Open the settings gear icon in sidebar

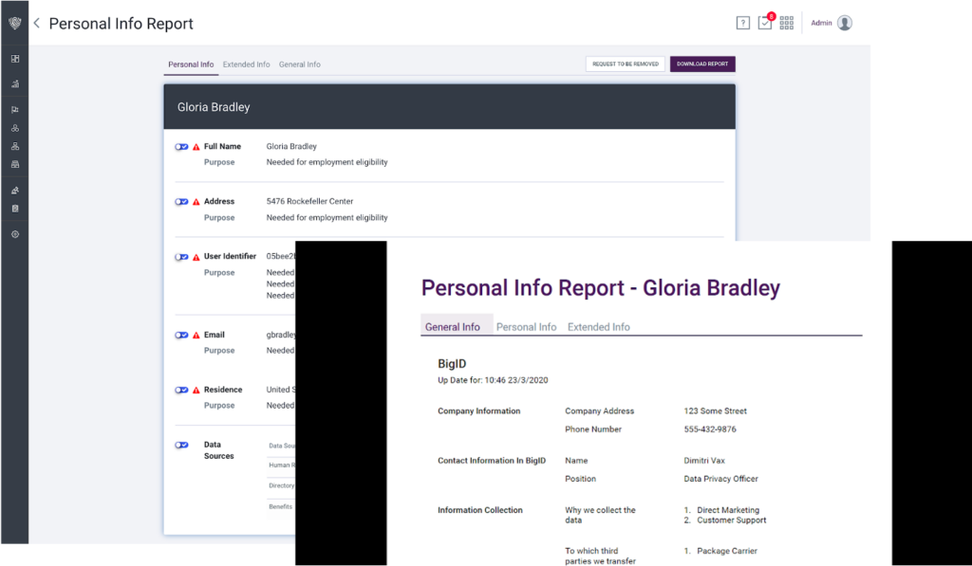14,234
